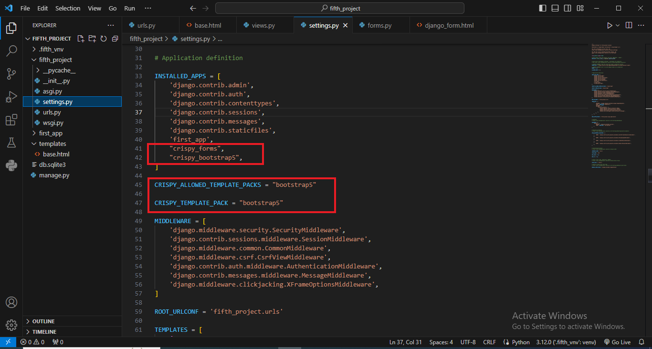This screenshot has width=652, height=349.
Task: Open the View menu
Action: 95,8
